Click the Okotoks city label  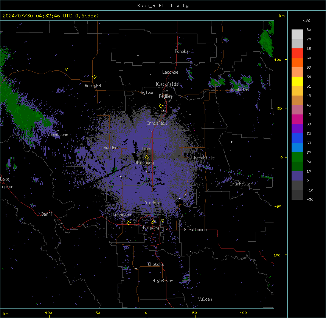click(x=156, y=264)
